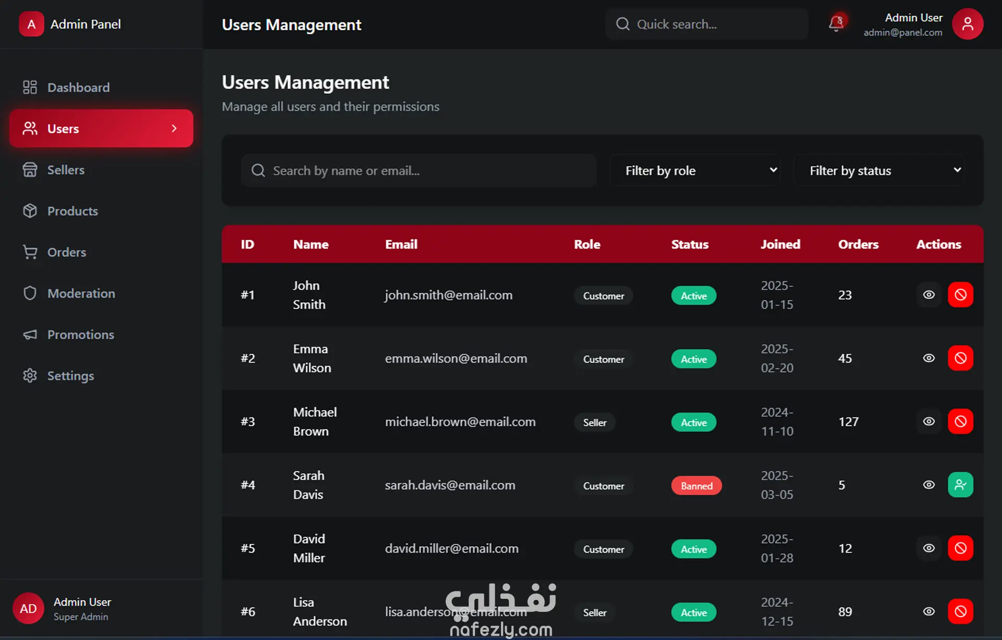Click the #3 ID cell
Image resolution: width=1002 pixels, height=640 pixels.
point(247,422)
